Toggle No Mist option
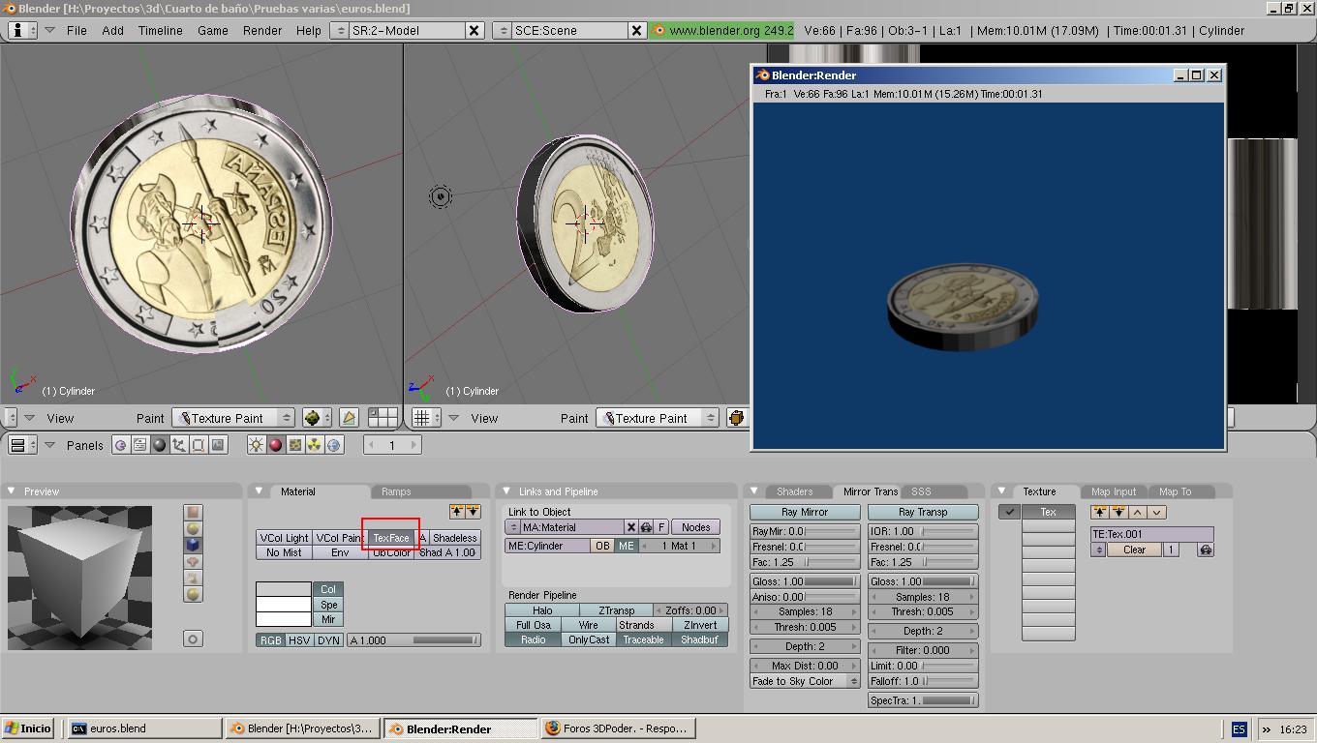 pos(284,552)
